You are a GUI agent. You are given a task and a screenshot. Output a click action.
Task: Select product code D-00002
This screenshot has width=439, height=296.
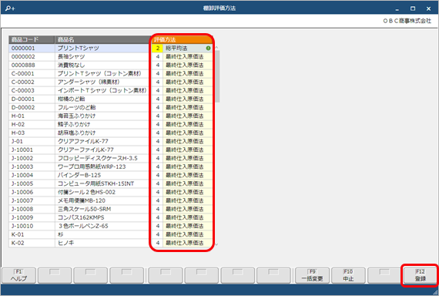tap(23, 107)
